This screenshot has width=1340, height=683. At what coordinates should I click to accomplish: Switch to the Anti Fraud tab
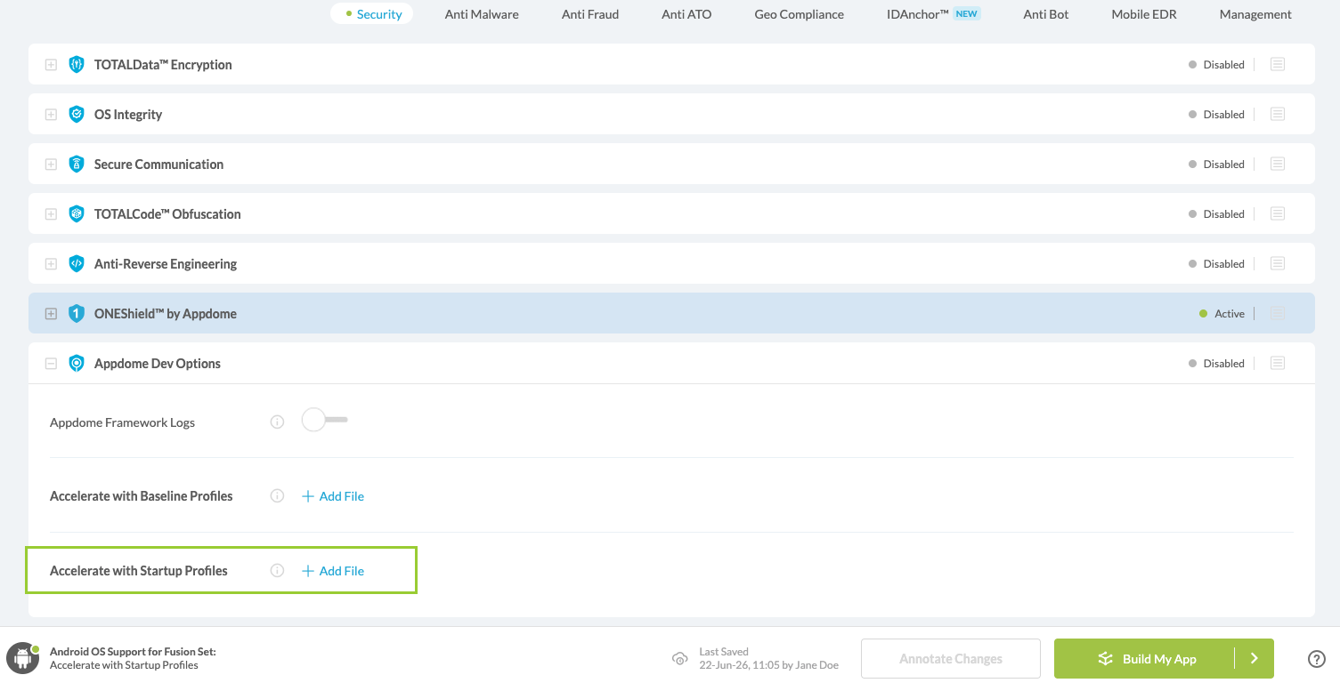click(x=590, y=14)
